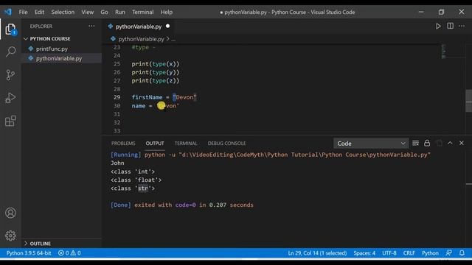
Task: Open the View menu
Action: [87, 12]
